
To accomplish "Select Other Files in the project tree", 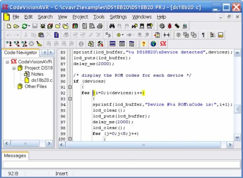I will [x=36, y=86].
